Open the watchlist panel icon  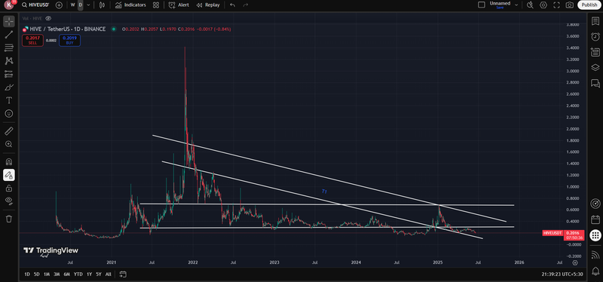(x=595, y=21)
